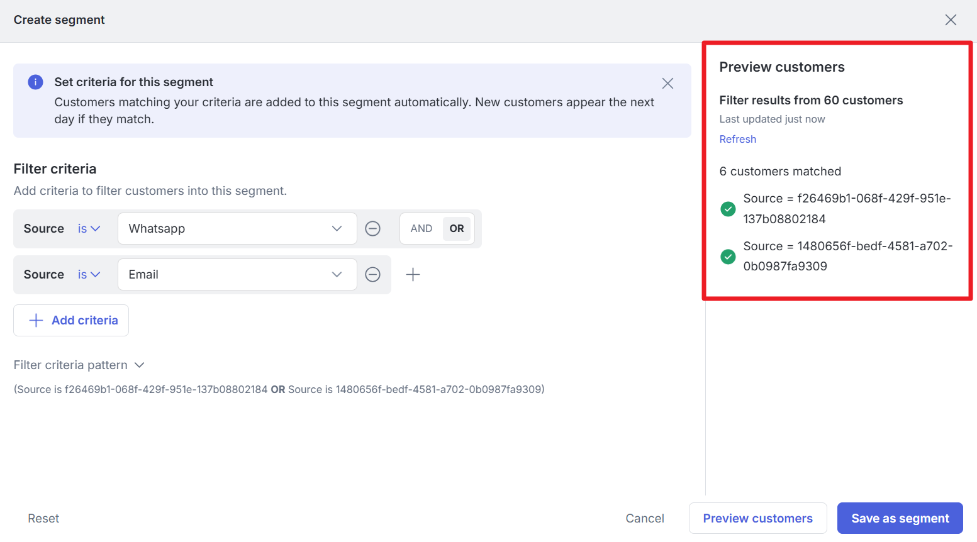This screenshot has height=542, width=977.
Task: Click the blue info icon in banner
Action: click(x=35, y=82)
